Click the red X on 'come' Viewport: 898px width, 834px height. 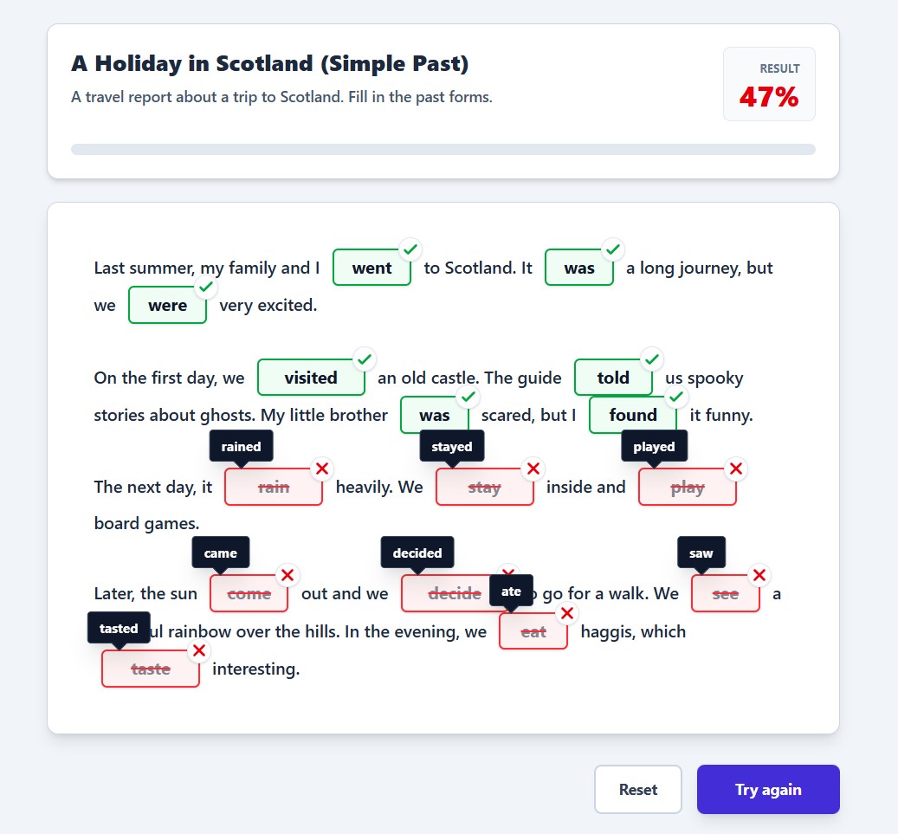click(x=287, y=576)
